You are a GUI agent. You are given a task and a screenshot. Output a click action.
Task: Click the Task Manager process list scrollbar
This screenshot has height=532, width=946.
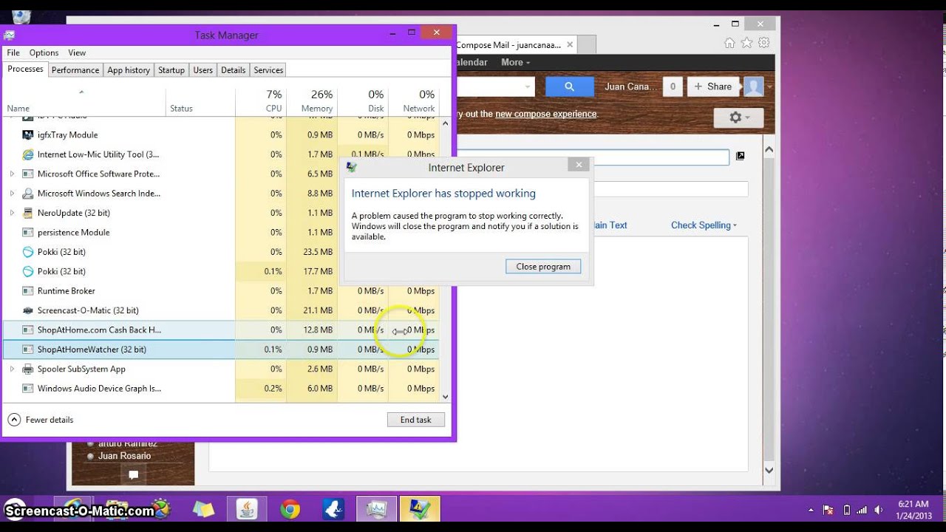tap(445, 259)
